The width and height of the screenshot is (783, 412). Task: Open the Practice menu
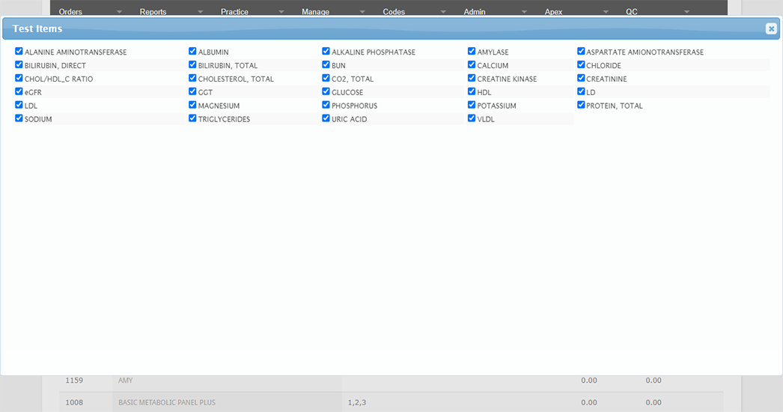234,11
